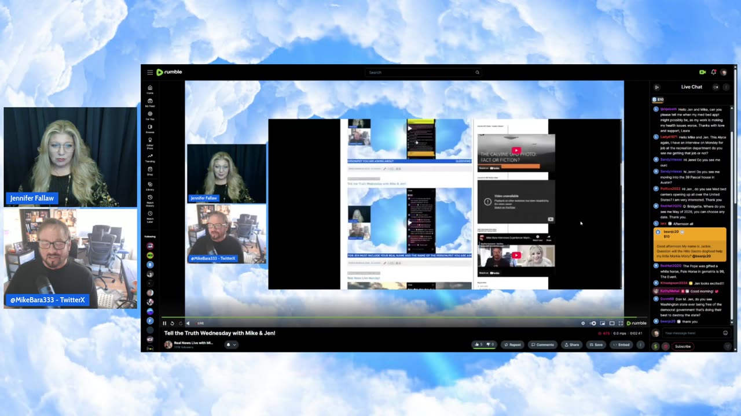Open the "B" followed channel avatar

point(150,265)
